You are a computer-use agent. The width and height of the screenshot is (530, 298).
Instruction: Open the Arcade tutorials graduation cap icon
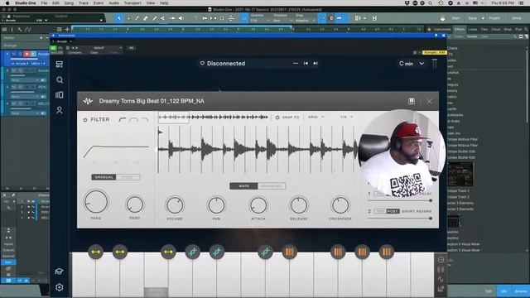(60, 272)
